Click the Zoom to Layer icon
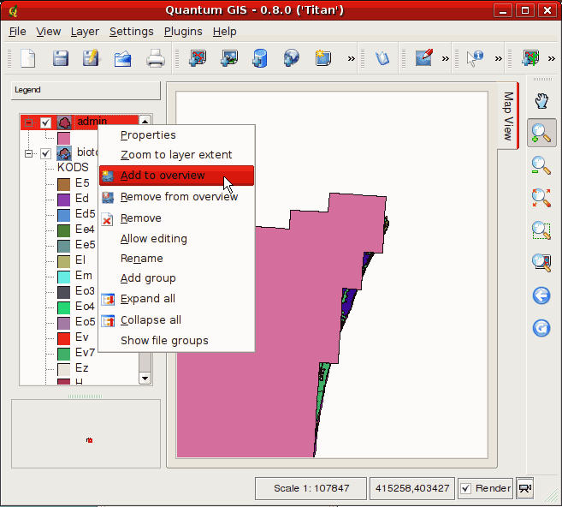This screenshot has height=507, width=562. tap(541, 263)
